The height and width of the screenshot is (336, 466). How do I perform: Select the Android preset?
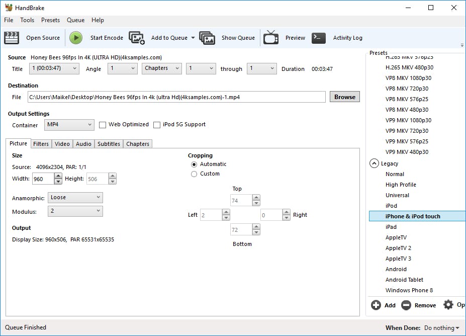(x=396, y=269)
